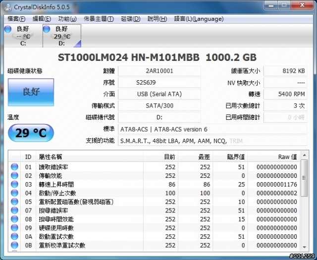This screenshot has width=317, height=260.
Task: Click the firmware field 2AR10001
Action: [x=159, y=71]
